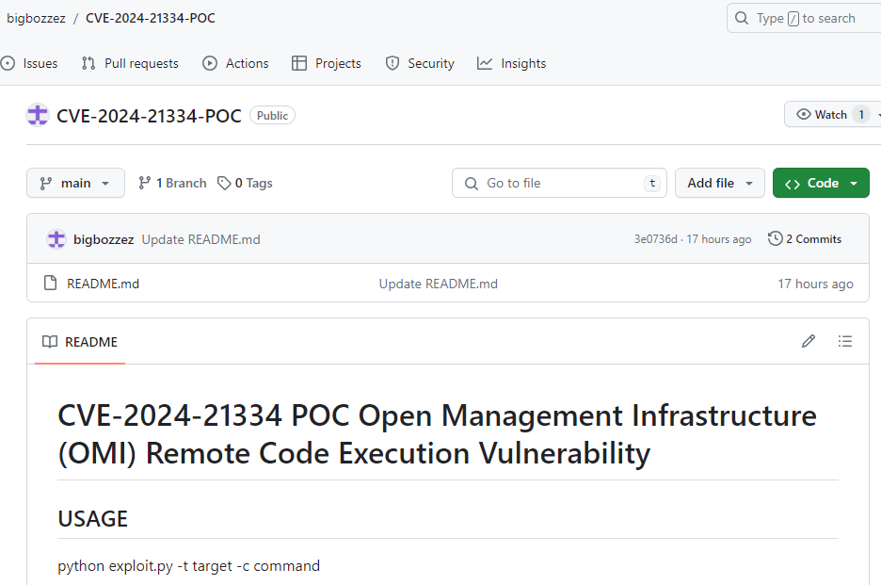Select the README tab in file viewer
Screen dimensions: 881x585
[80, 341]
